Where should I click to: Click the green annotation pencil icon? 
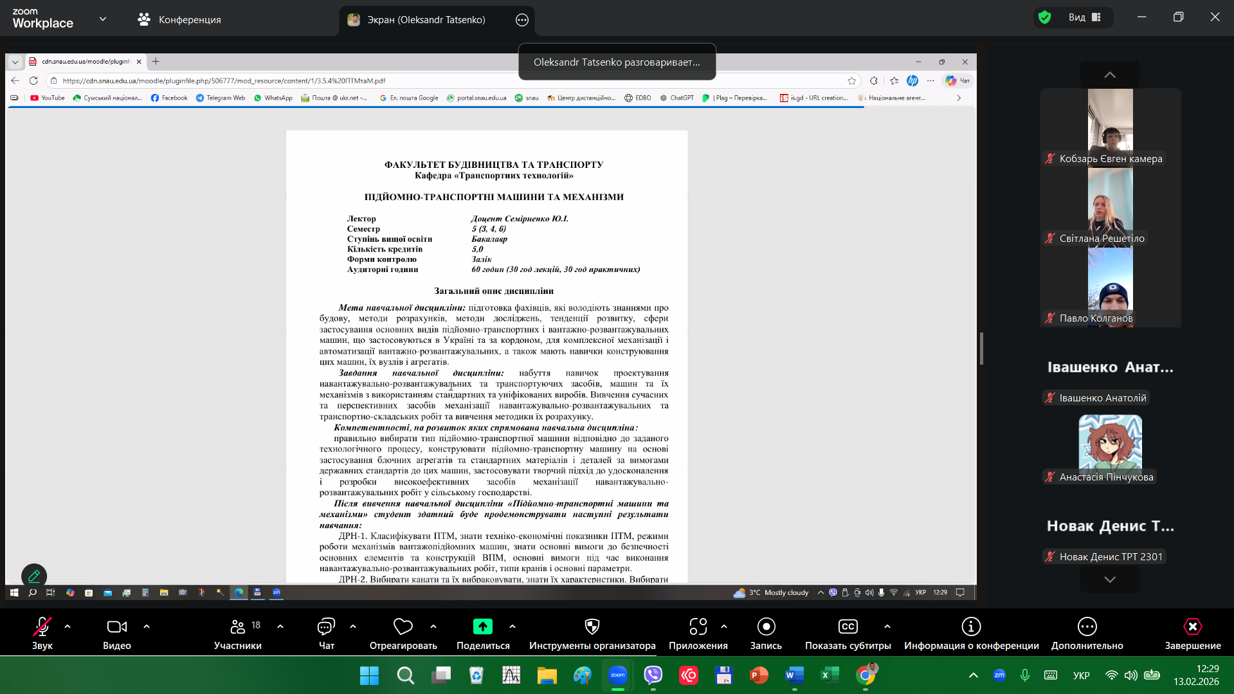point(34,576)
